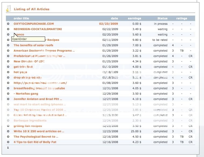The image size is (204, 157).
Task: Go to page 1 in pagination
Action: pos(8,148)
